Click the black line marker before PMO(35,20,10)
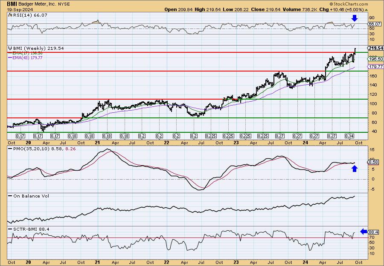Image resolution: width=384 pixels, height=266 pixels. 10,149
